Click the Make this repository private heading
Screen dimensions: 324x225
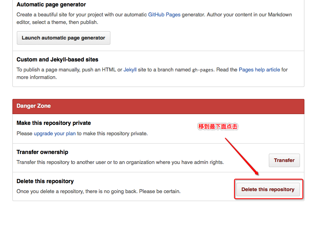tap(54, 123)
